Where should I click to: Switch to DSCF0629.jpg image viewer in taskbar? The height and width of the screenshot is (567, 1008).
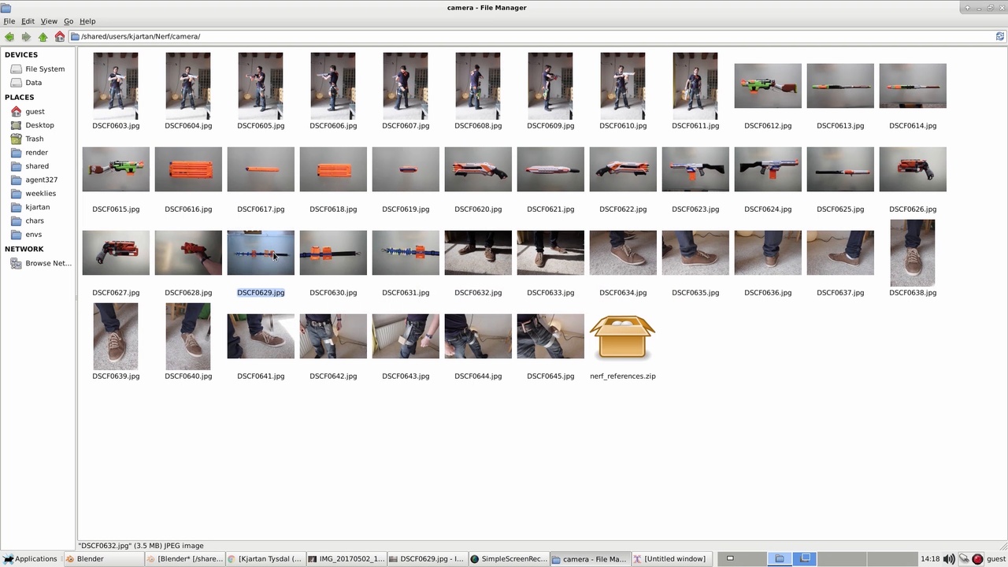click(428, 559)
